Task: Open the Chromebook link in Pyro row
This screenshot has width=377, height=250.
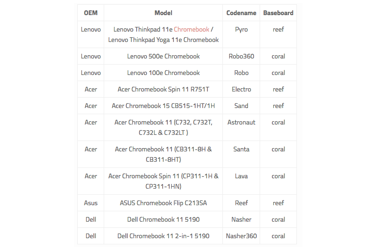Action: pyautogui.click(x=191, y=29)
